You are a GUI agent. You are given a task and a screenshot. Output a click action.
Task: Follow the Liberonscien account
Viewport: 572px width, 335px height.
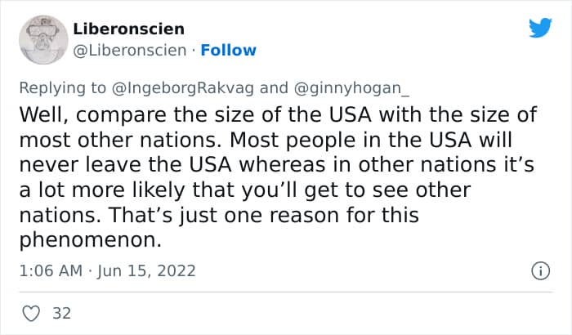click(x=229, y=50)
